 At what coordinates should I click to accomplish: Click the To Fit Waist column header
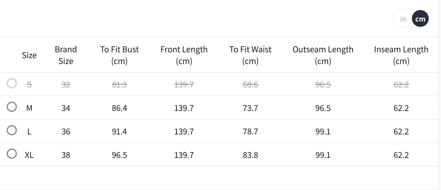pos(250,55)
